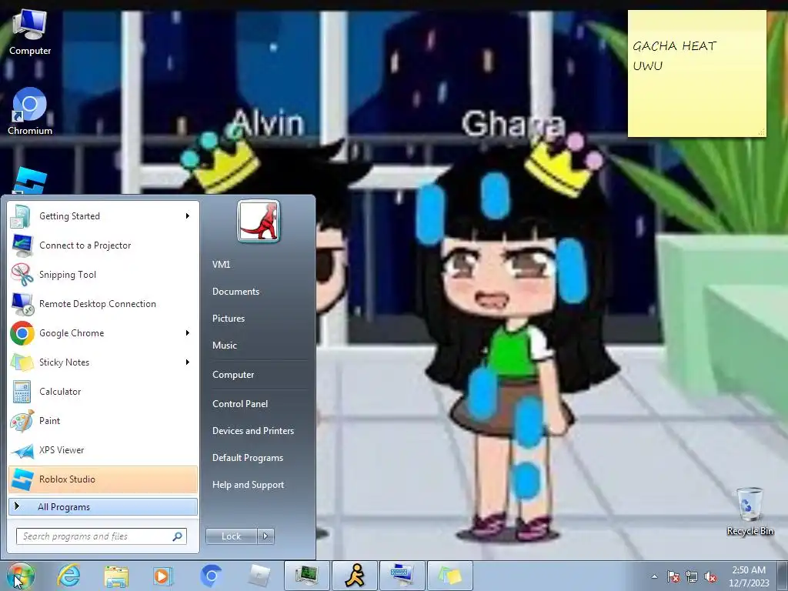Click the Connect to a Projector icon
Screen dimensions: 788x591
pos(22,245)
